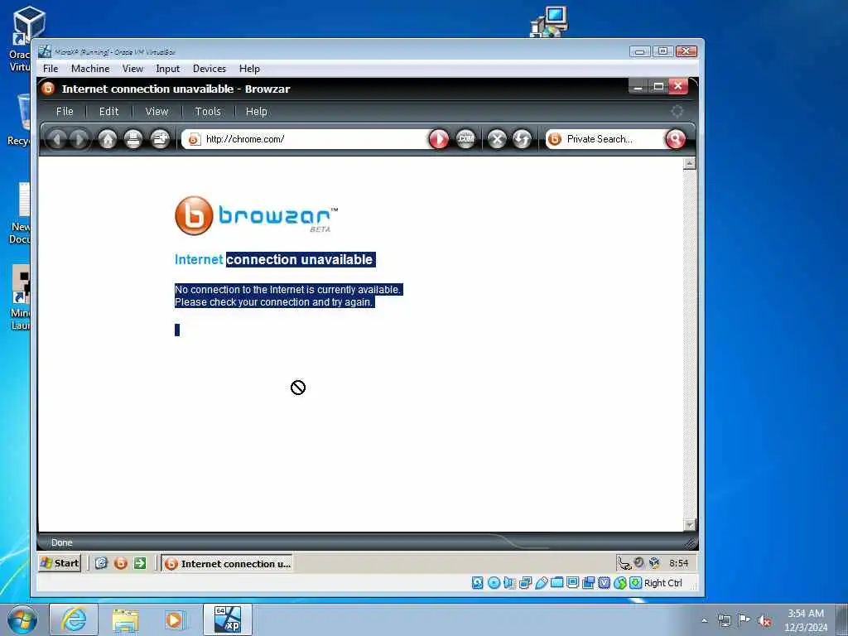Click the XP tray network cable icon
The image size is (848, 636).
pyautogui.click(x=624, y=563)
